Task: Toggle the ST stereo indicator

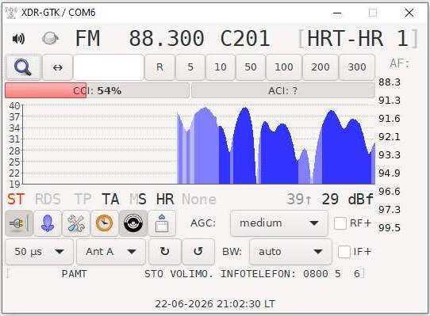Action: click(16, 199)
